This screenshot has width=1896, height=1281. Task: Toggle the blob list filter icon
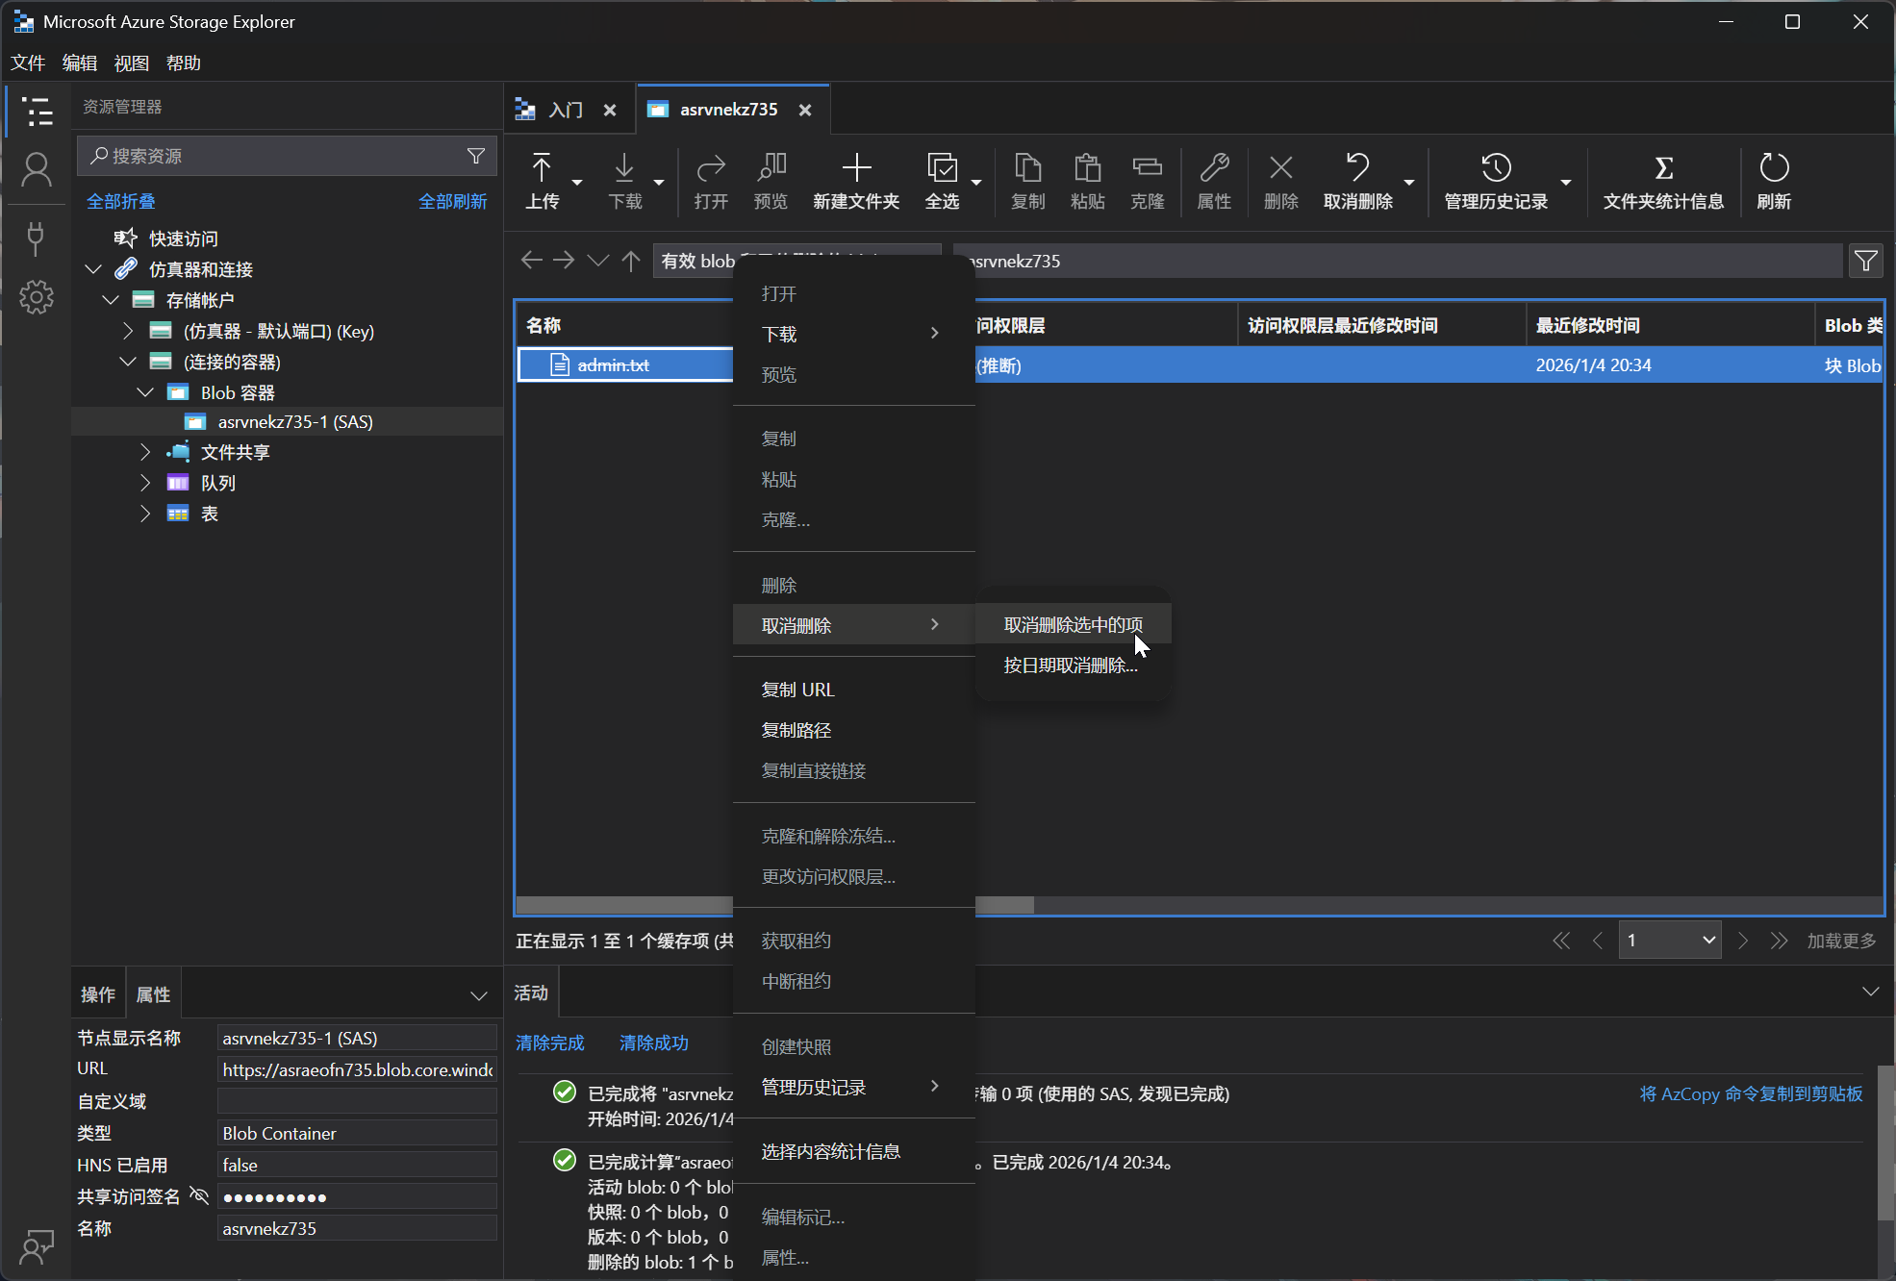coord(1865,261)
